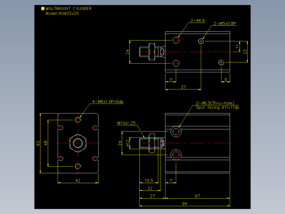Click the 62 height dimension
This screenshot has width=285, height=214.
click(x=38, y=143)
